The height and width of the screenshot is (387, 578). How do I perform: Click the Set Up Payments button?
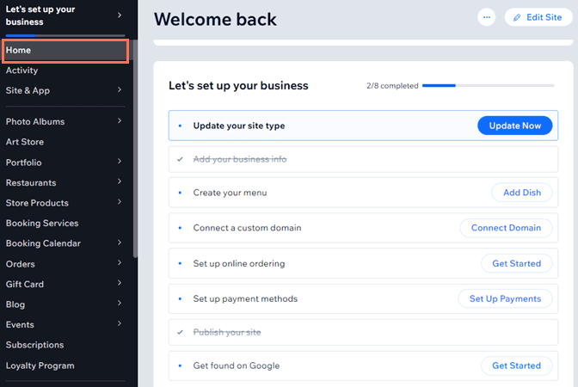505,298
